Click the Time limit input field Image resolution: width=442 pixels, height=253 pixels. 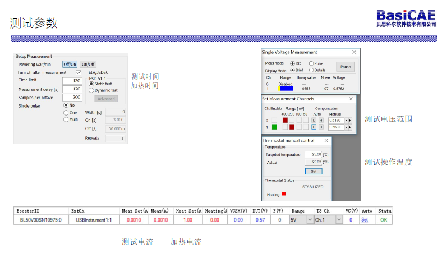(72, 81)
